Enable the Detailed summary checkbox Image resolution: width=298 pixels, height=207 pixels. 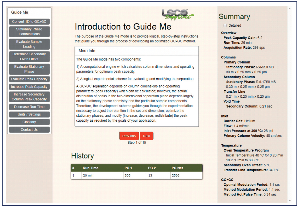(x=225, y=25)
